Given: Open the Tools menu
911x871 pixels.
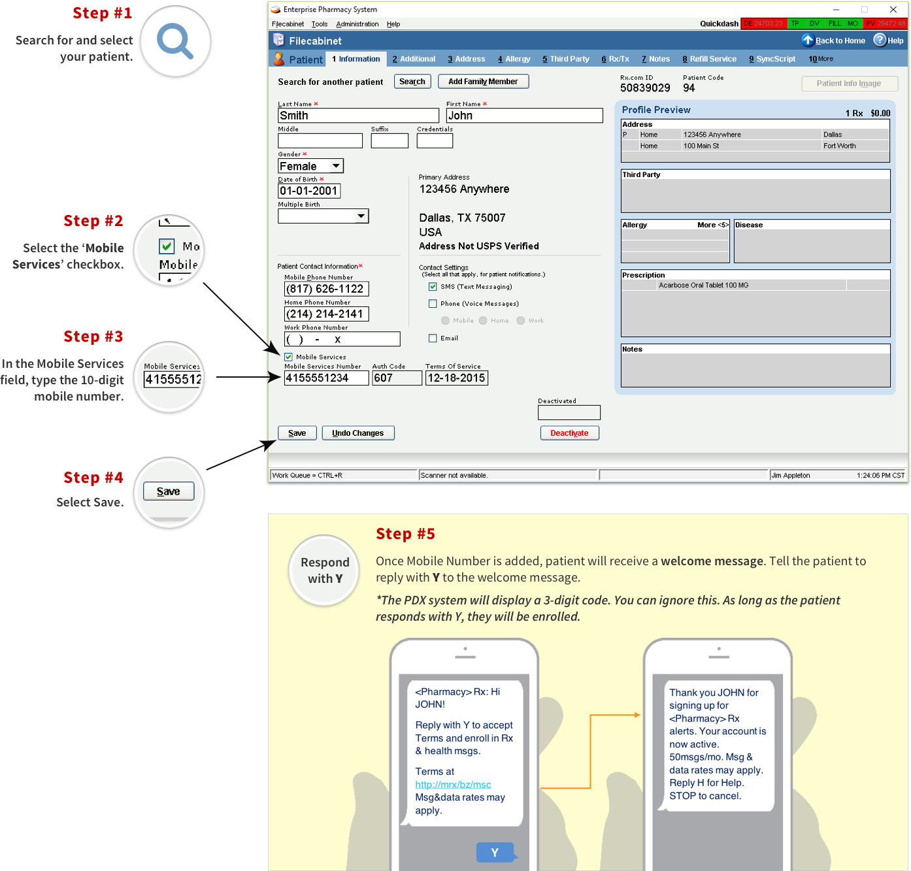Looking at the screenshot, I should (320, 24).
